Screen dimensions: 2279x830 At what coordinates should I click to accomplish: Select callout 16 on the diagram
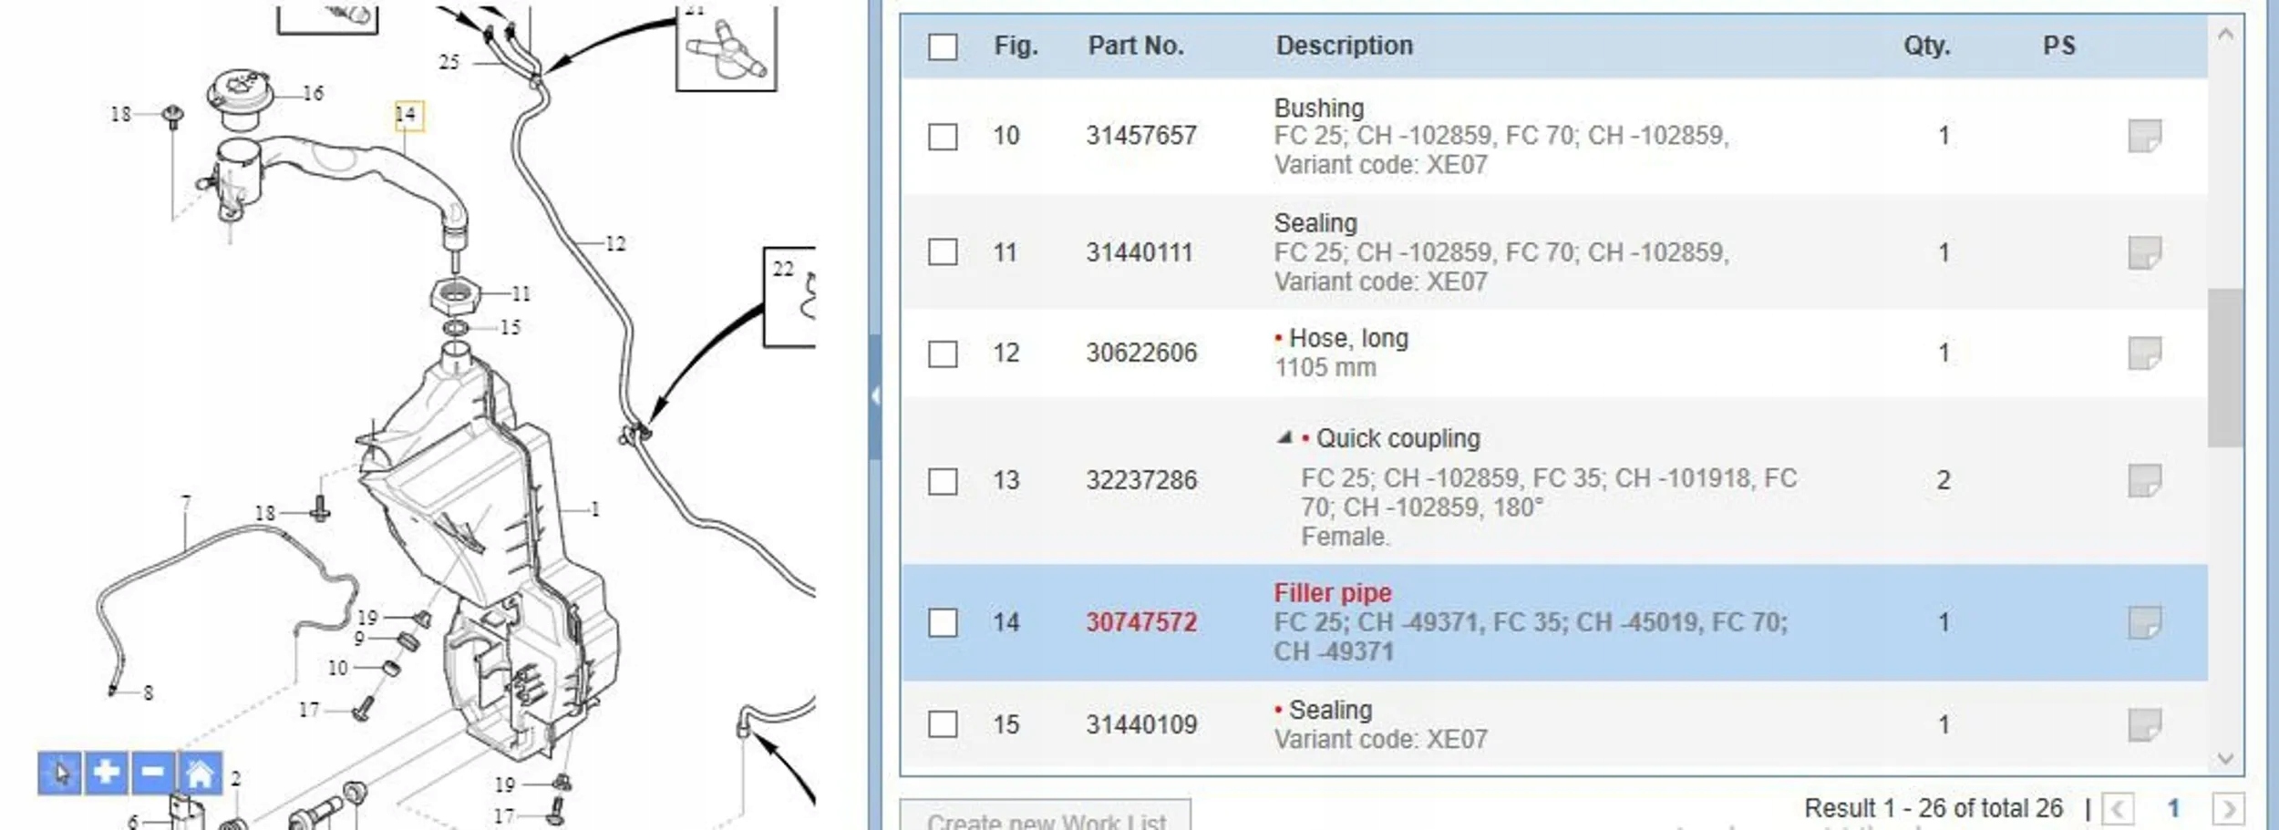tap(313, 93)
